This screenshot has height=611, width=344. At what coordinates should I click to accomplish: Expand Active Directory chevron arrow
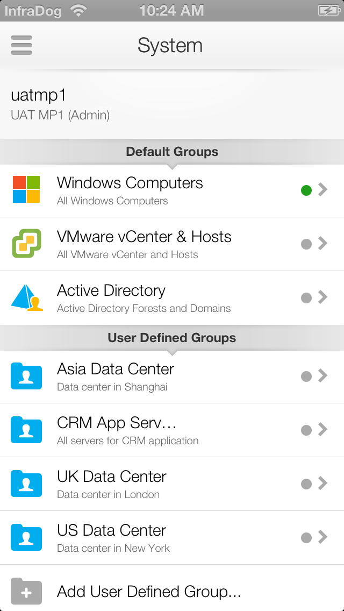tap(322, 297)
